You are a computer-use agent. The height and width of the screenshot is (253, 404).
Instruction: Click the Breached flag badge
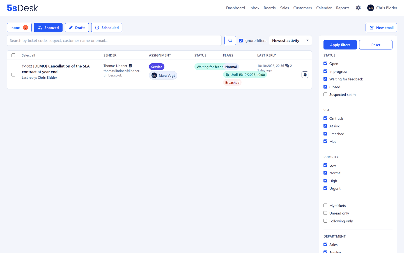232,82
